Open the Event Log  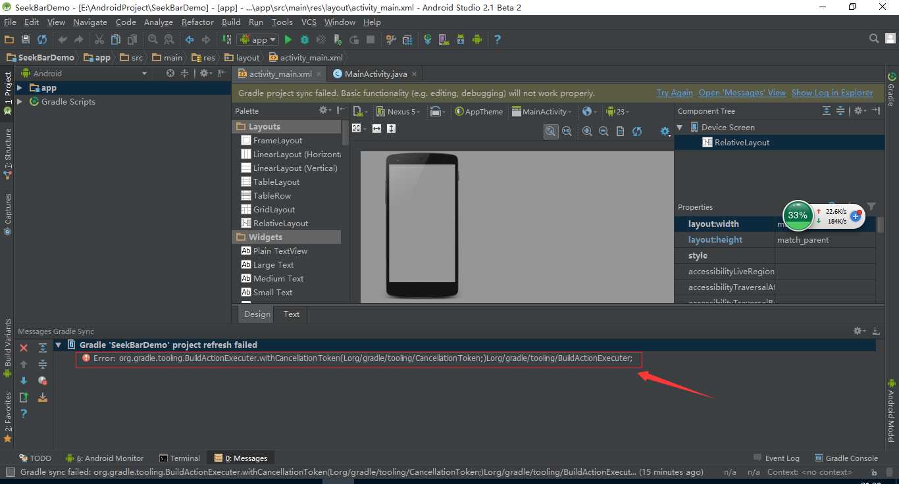777,458
